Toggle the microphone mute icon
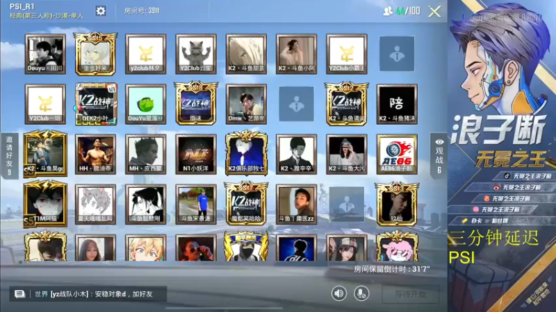Image resolution: width=556 pixels, height=312 pixels. [361, 293]
